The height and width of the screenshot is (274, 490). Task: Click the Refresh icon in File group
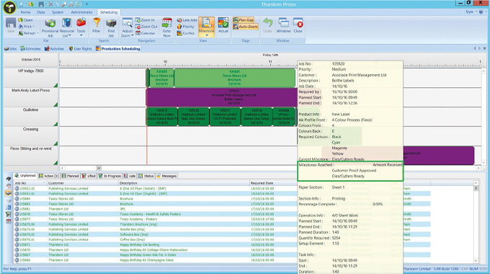[28, 33]
